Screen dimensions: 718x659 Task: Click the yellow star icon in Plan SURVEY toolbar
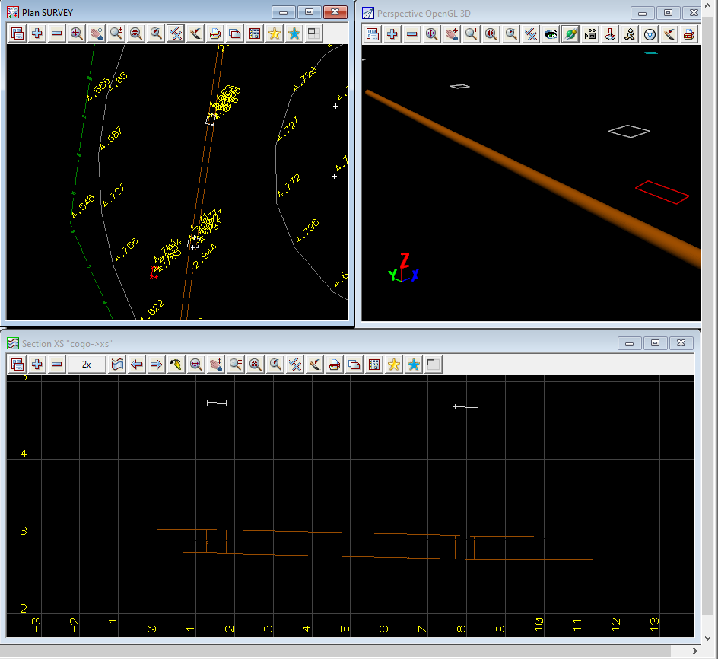coord(275,33)
